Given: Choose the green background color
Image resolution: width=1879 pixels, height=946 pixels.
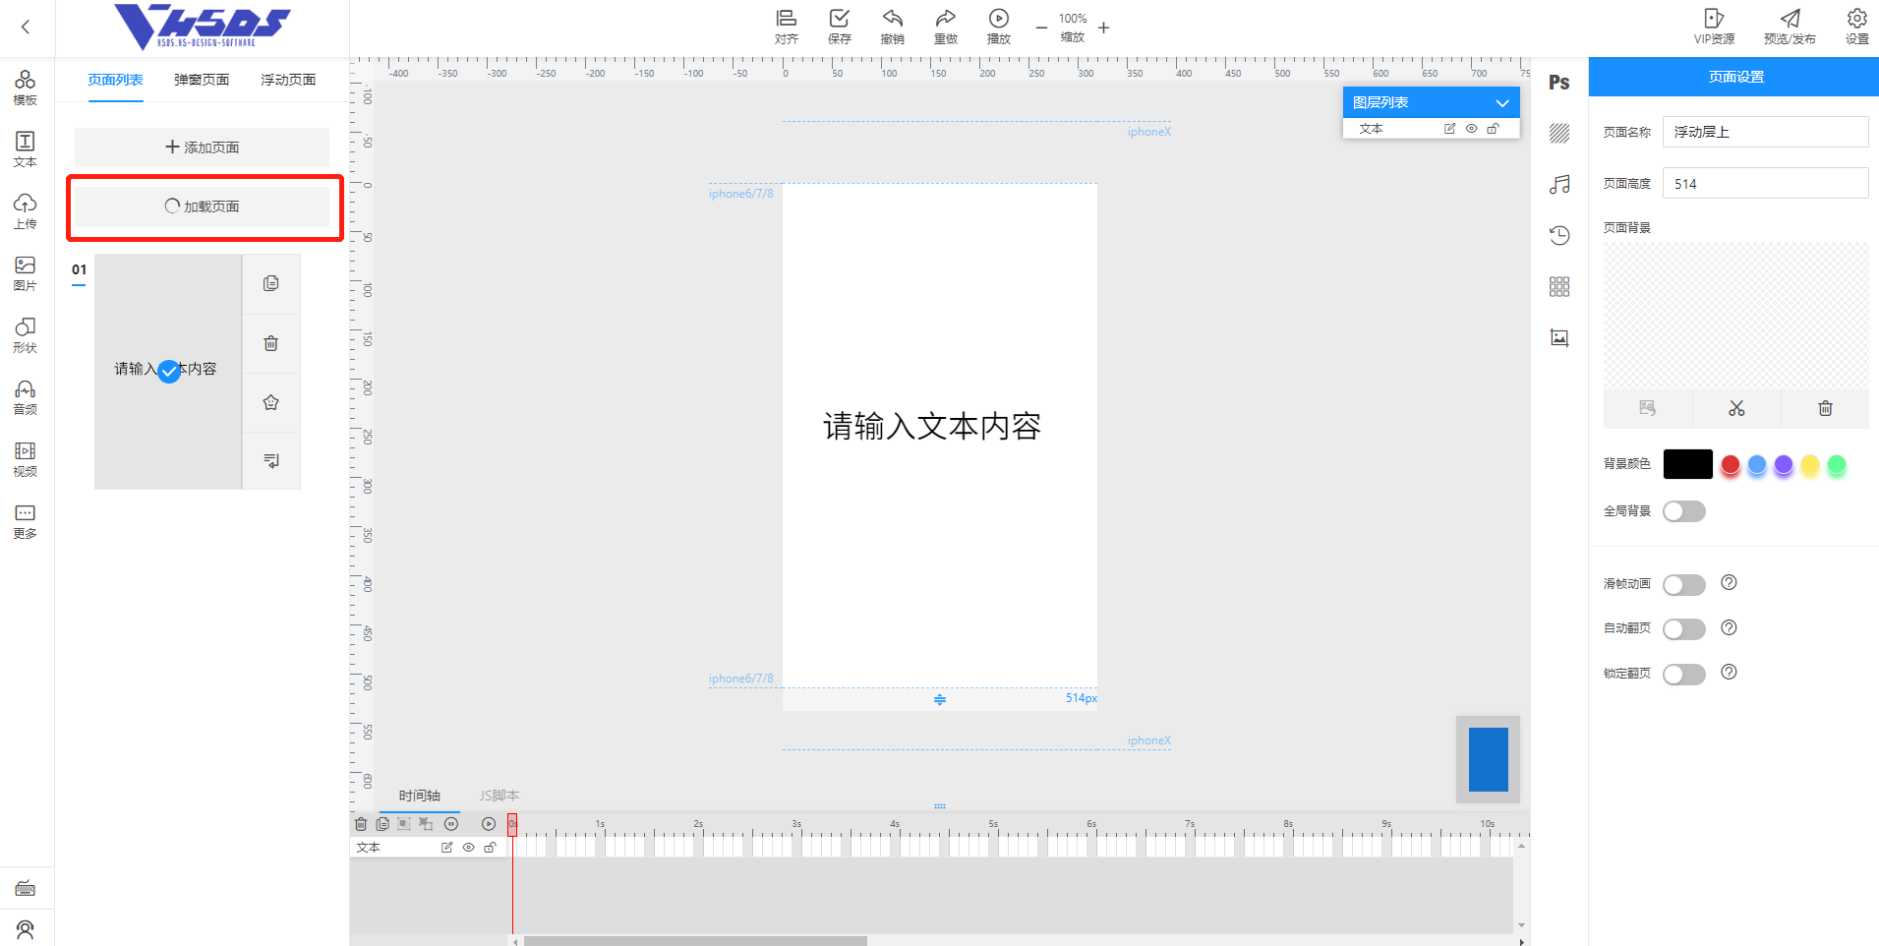Looking at the screenshot, I should [1837, 465].
